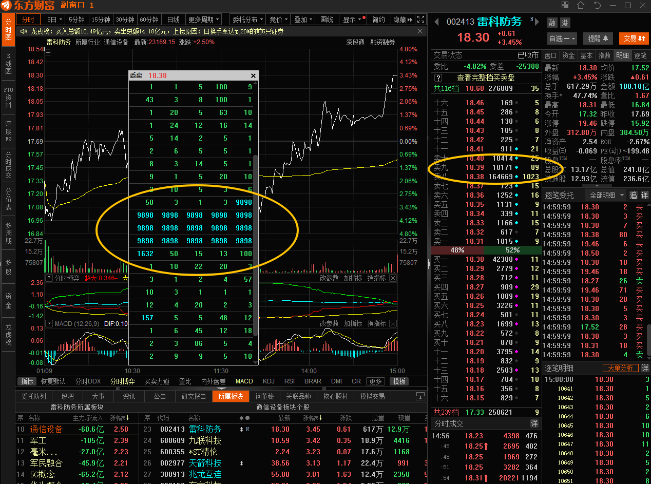Select the 军工 sector row
Image resolution: width=651 pixels, height=484 pixels.
[x=77, y=440]
